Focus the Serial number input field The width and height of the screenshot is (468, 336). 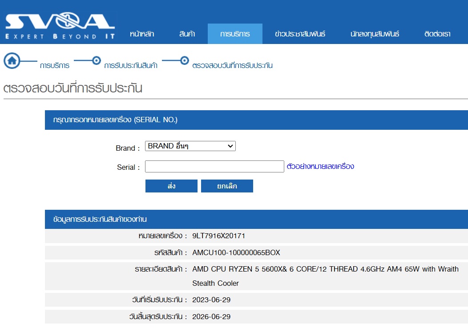tap(214, 167)
